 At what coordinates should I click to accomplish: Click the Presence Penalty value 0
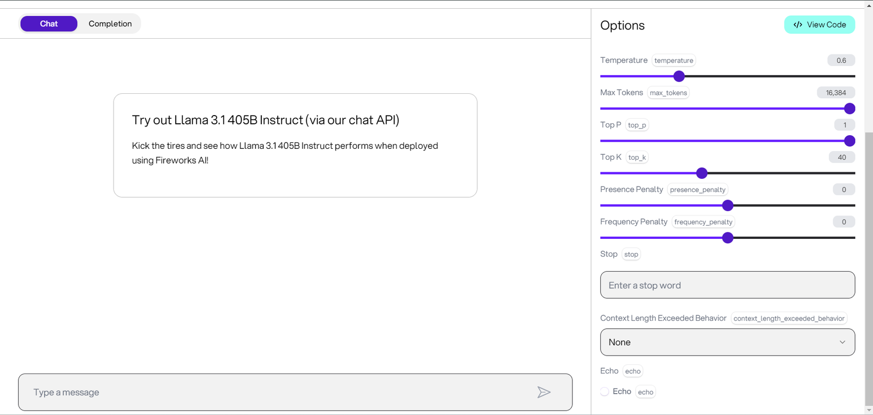pyautogui.click(x=844, y=189)
